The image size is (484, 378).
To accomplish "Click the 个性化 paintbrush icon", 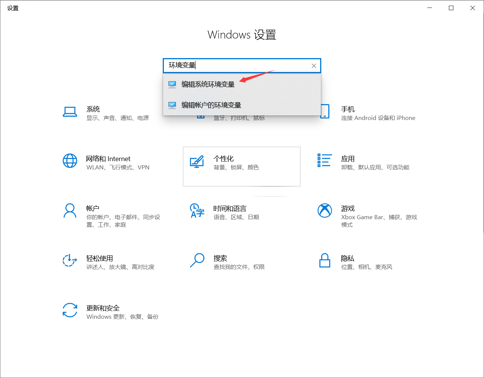I will click(197, 161).
